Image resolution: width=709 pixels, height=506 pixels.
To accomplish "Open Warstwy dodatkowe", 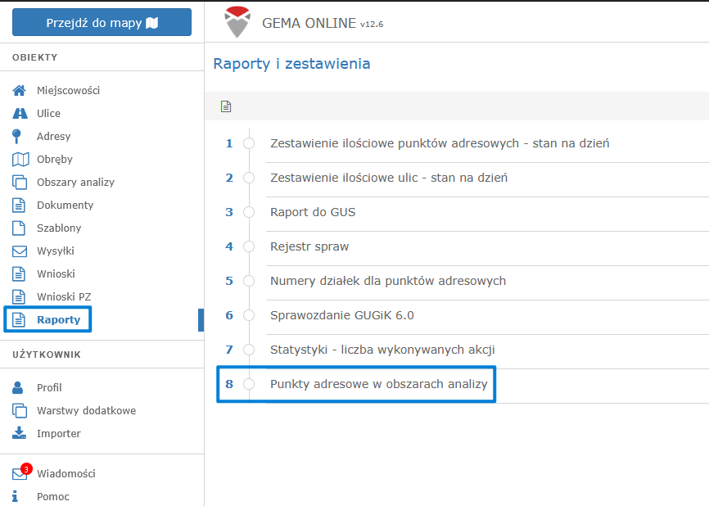I will click(x=86, y=410).
